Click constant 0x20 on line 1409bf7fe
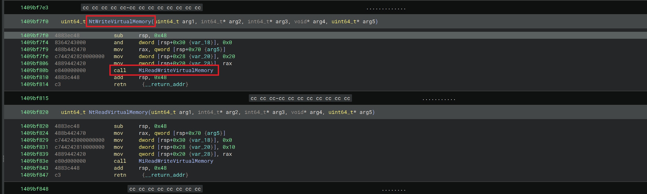This screenshot has width=647, height=194. (x=229, y=56)
